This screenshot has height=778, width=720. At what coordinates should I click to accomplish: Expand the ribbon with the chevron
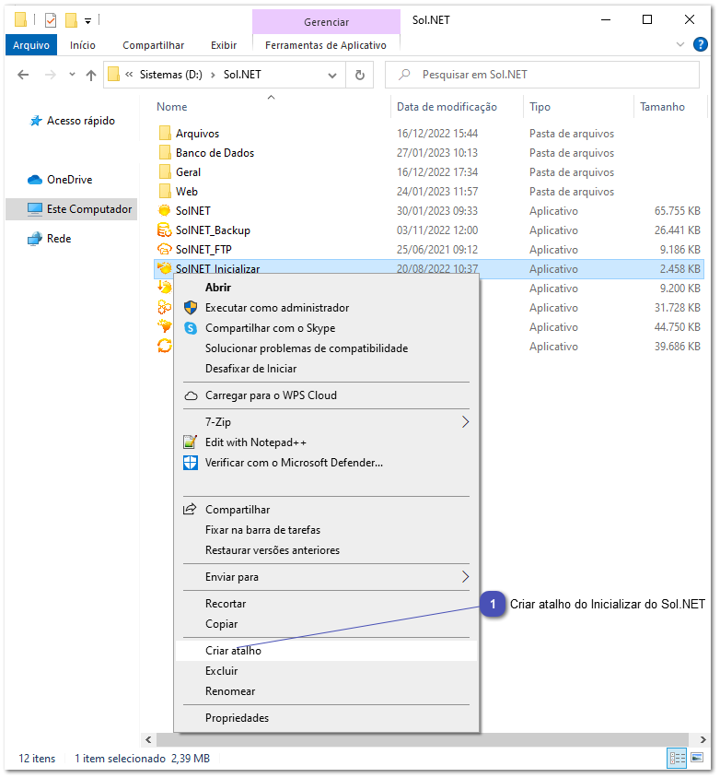pyautogui.click(x=680, y=44)
